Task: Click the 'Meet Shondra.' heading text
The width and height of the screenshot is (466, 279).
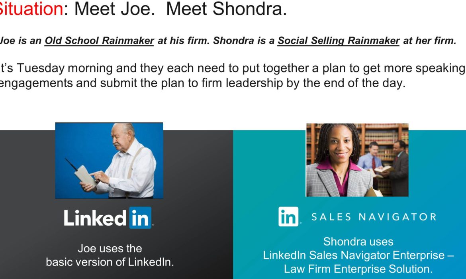Action: pos(227,8)
